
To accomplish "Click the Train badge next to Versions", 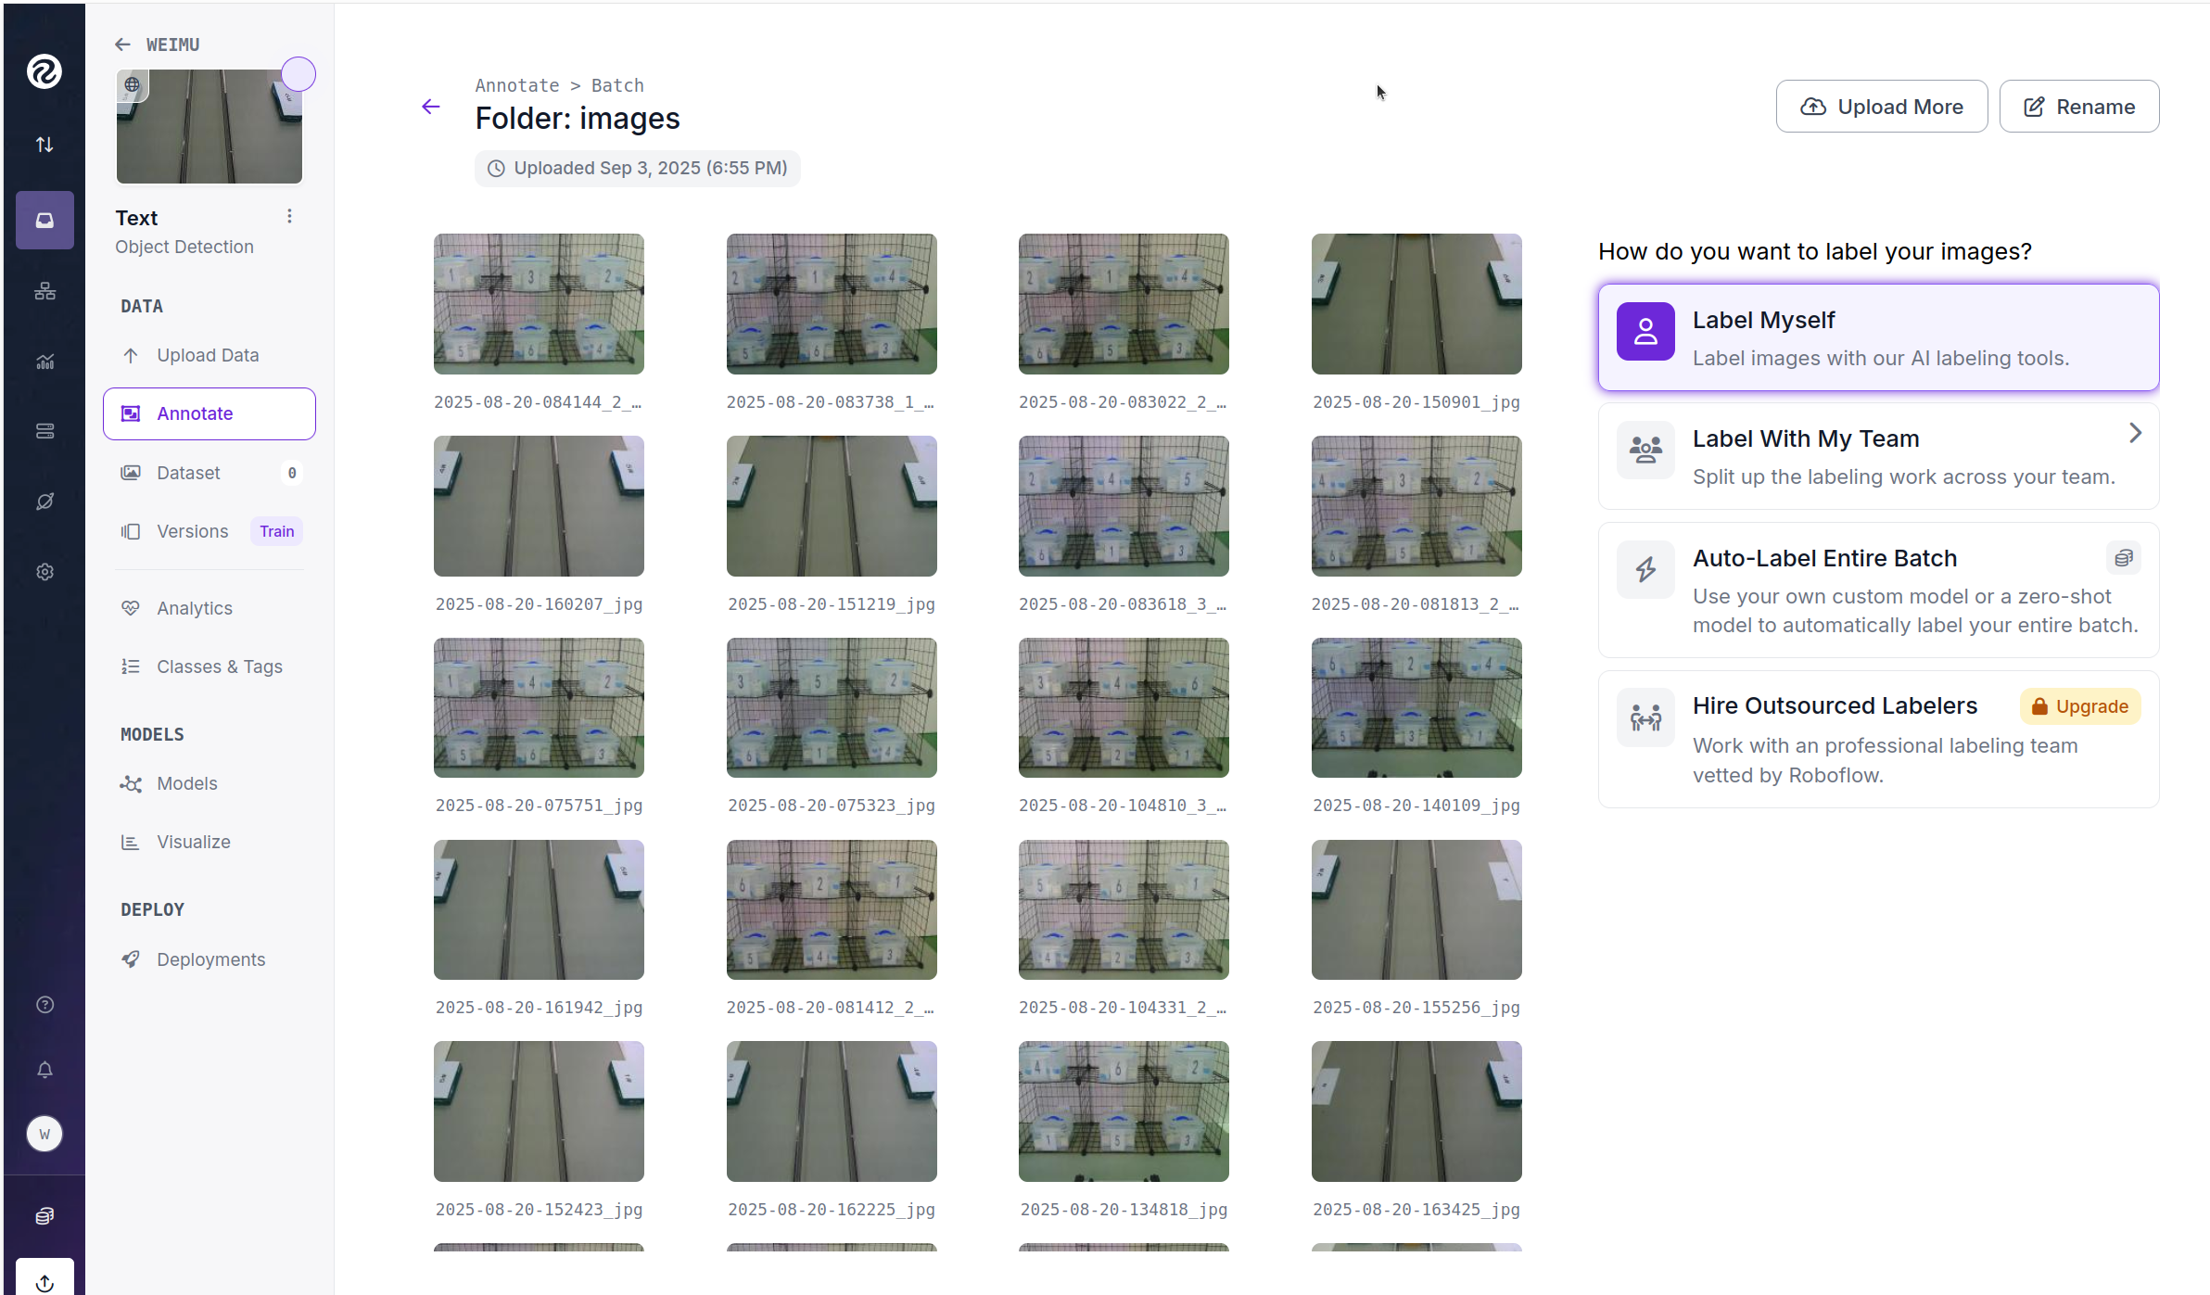I will 276,531.
